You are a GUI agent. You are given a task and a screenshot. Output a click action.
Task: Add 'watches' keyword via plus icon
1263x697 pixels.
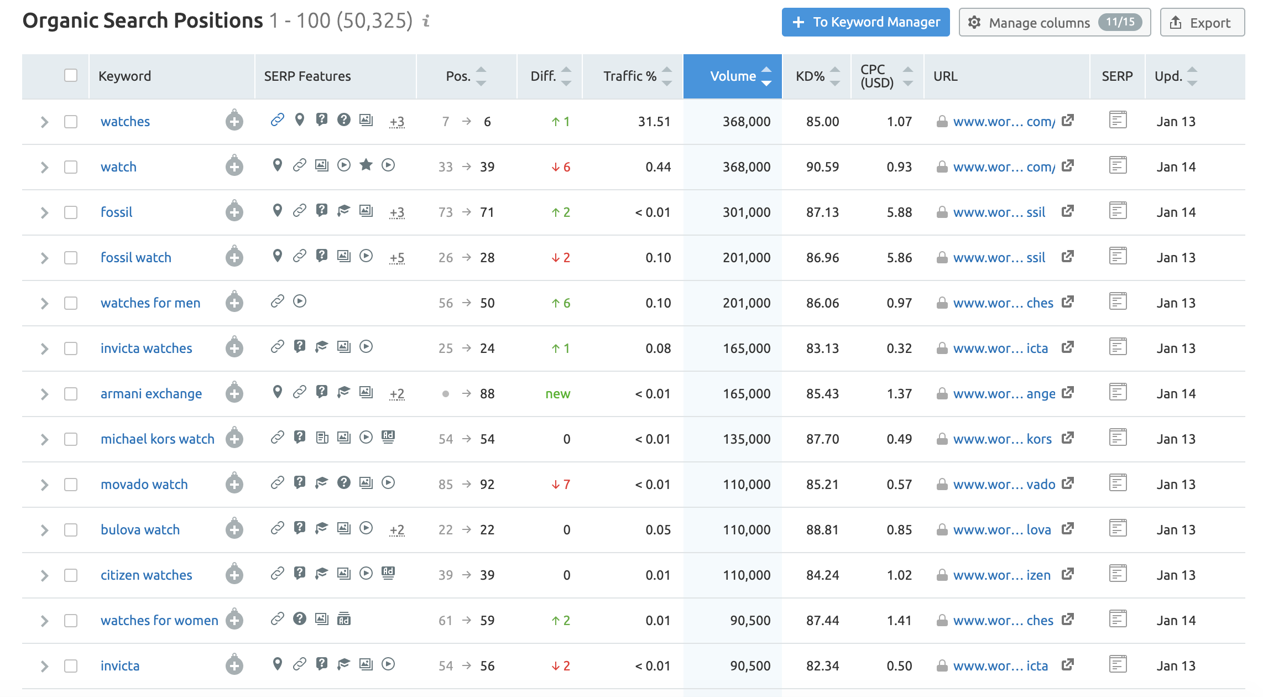[234, 121]
